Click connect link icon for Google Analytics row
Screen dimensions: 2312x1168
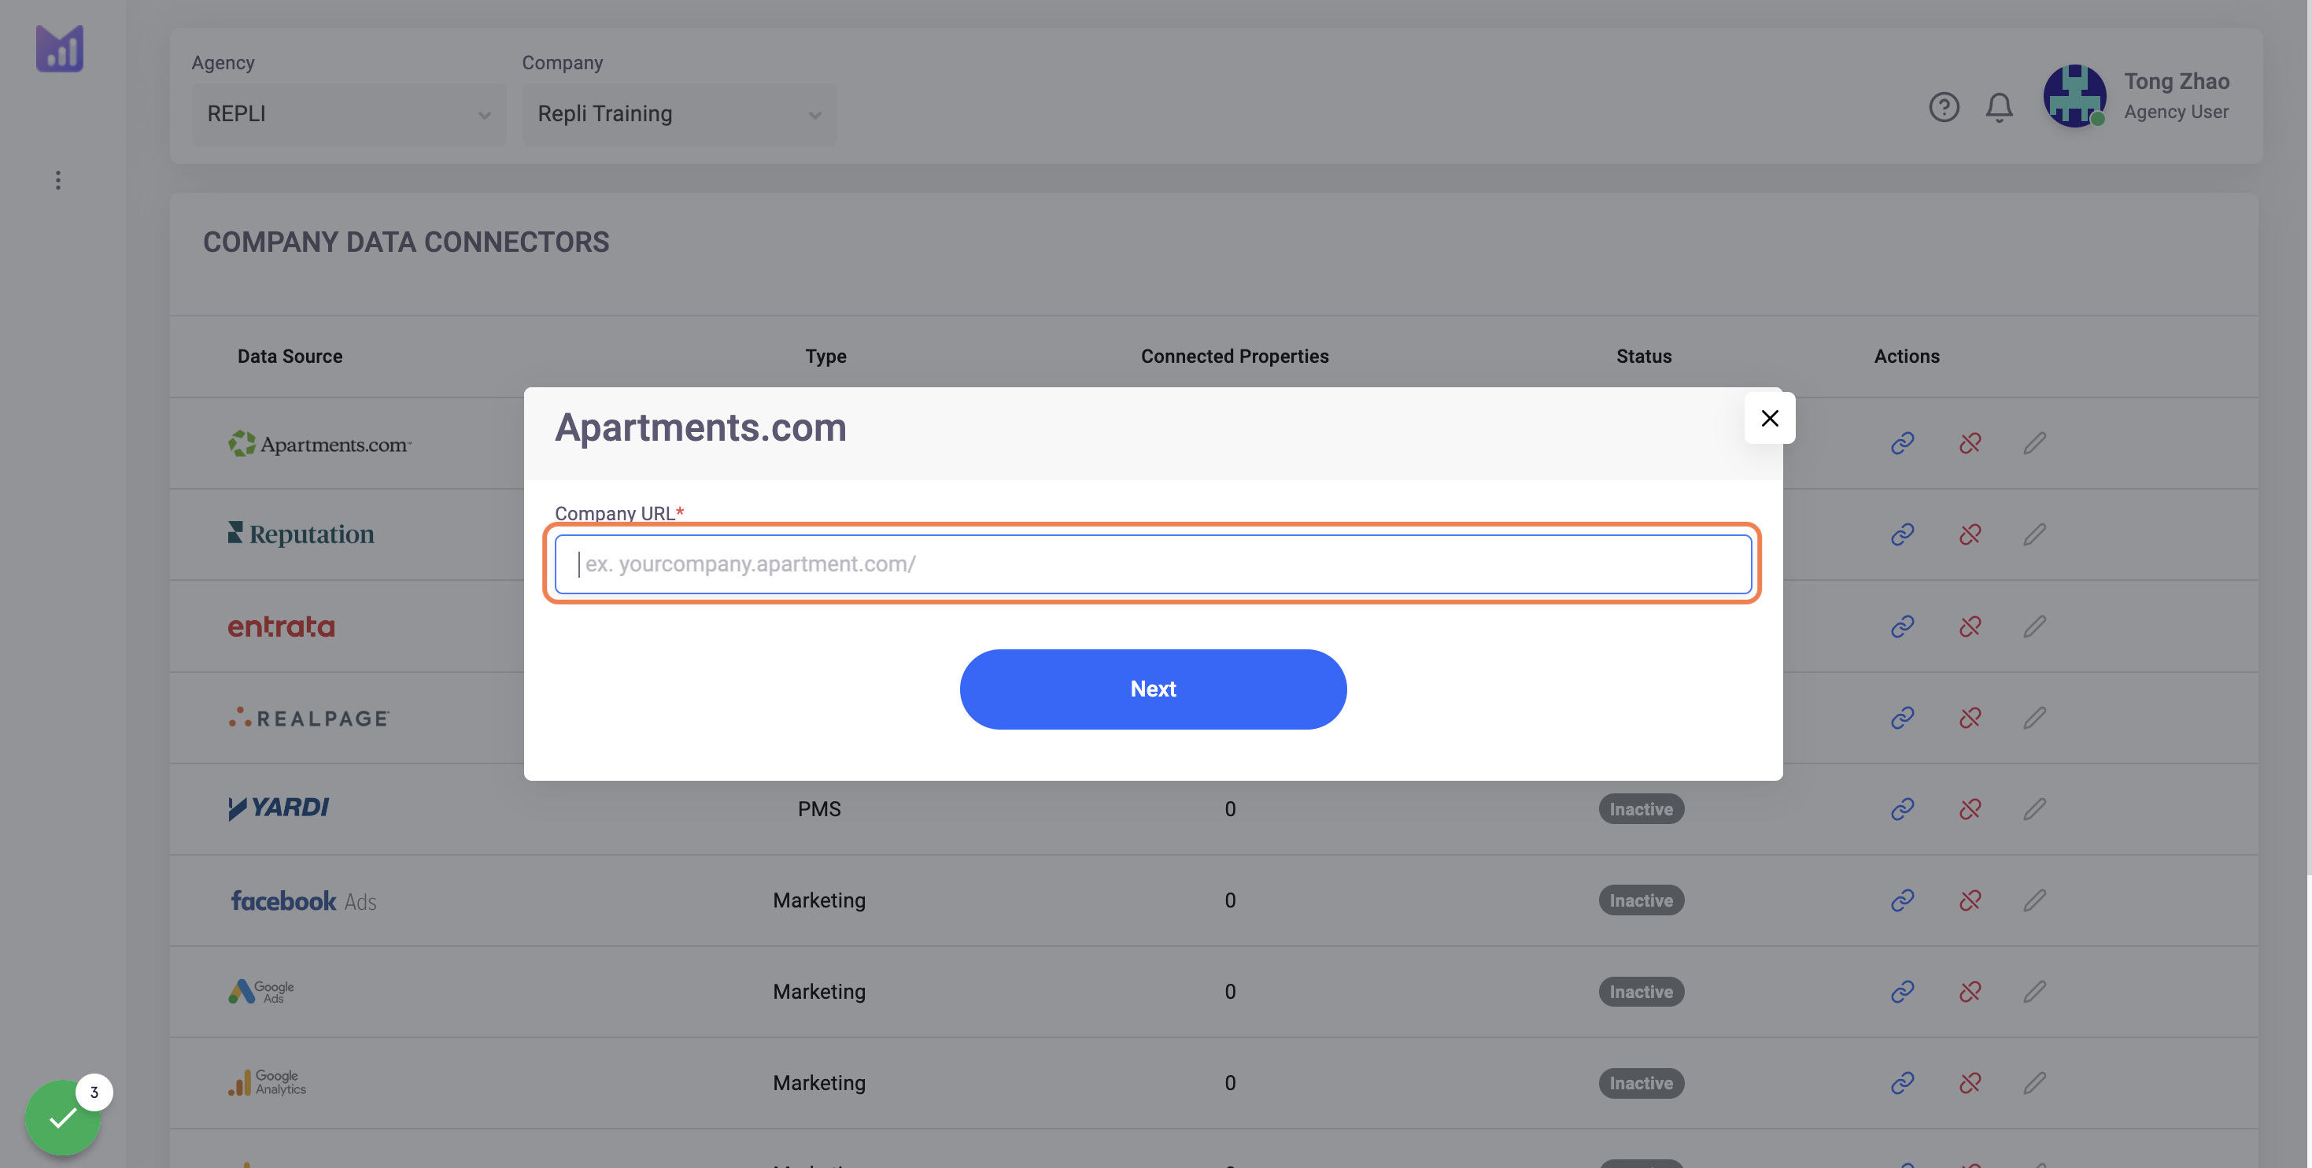[x=1902, y=1084]
